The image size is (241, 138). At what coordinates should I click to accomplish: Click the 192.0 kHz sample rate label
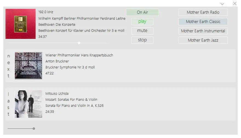(x=46, y=12)
